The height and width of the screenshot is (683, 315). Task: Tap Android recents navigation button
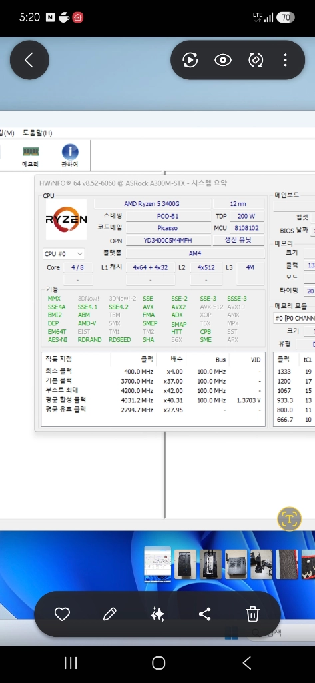click(71, 663)
